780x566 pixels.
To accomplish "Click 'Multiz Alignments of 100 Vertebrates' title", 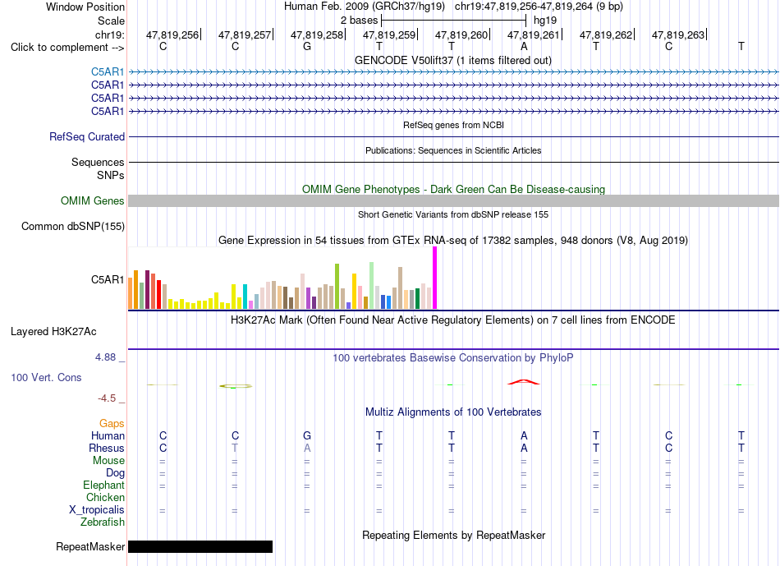I will 453,412.
